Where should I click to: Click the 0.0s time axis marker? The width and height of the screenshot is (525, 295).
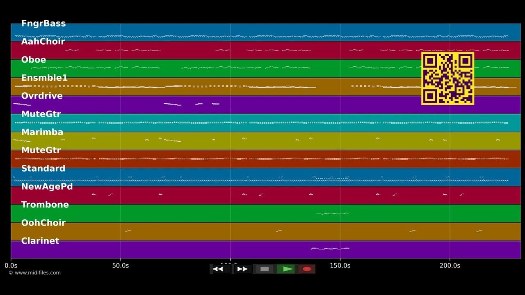click(11, 265)
